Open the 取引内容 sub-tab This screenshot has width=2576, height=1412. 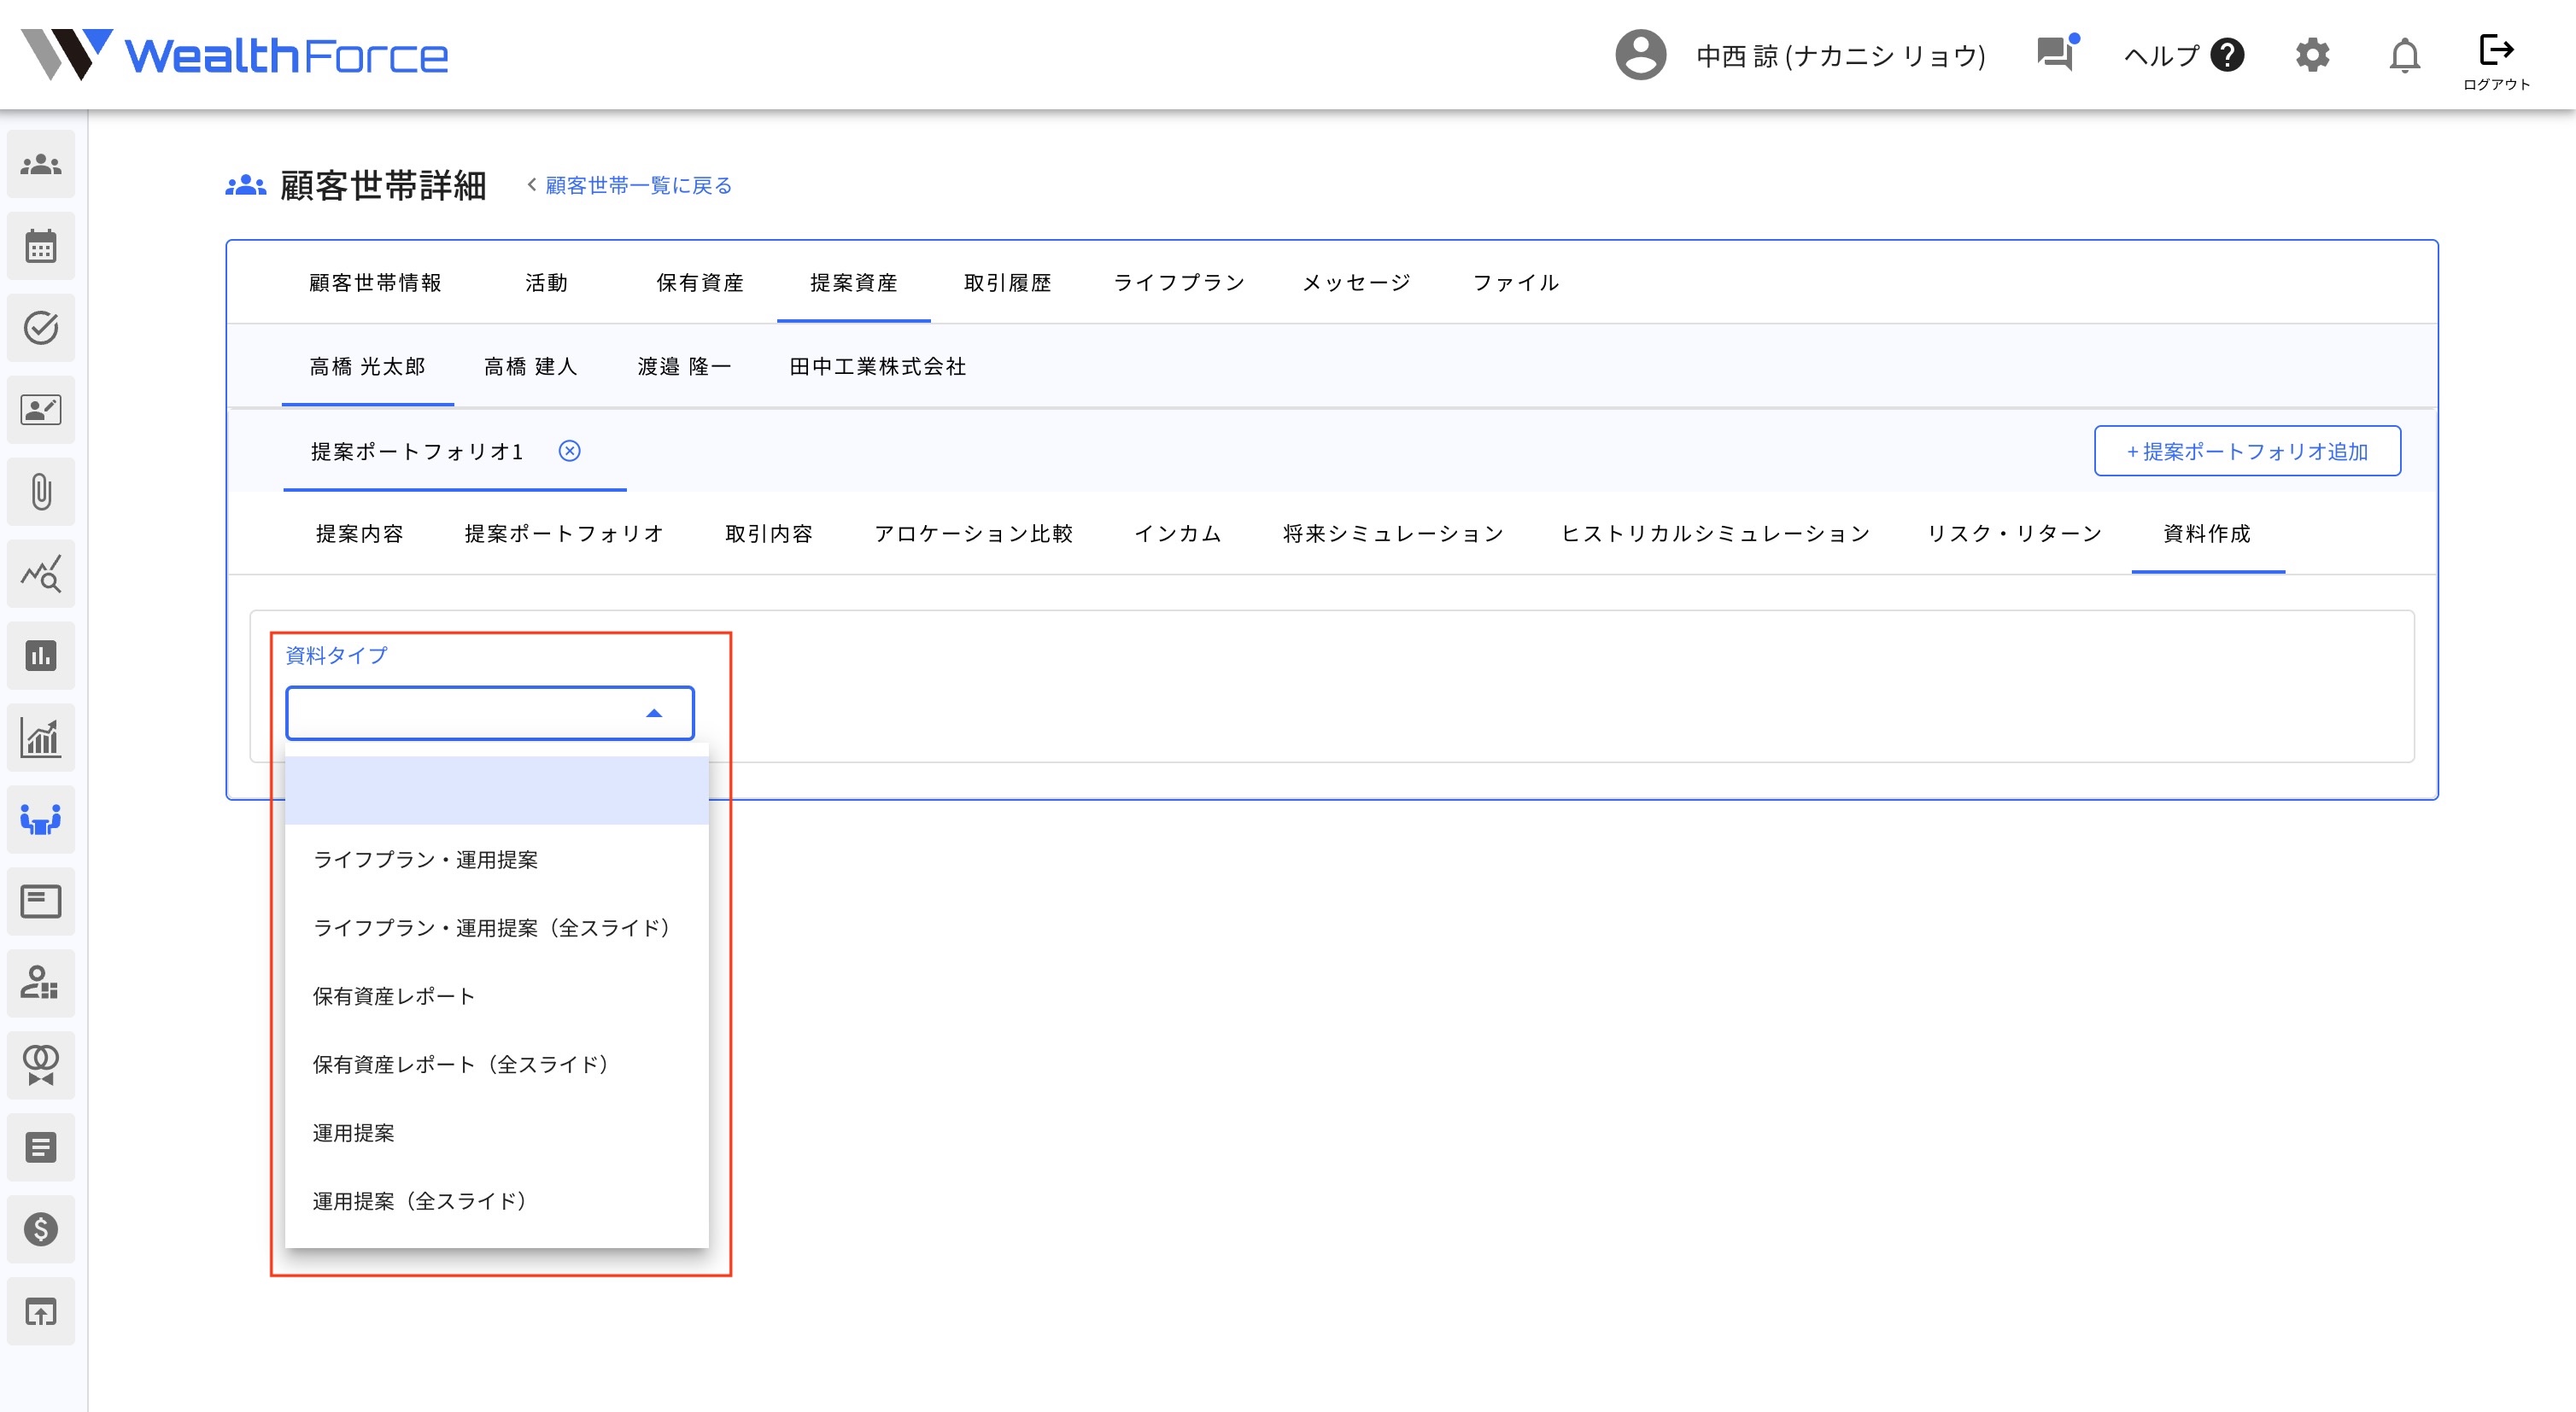coord(769,534)
